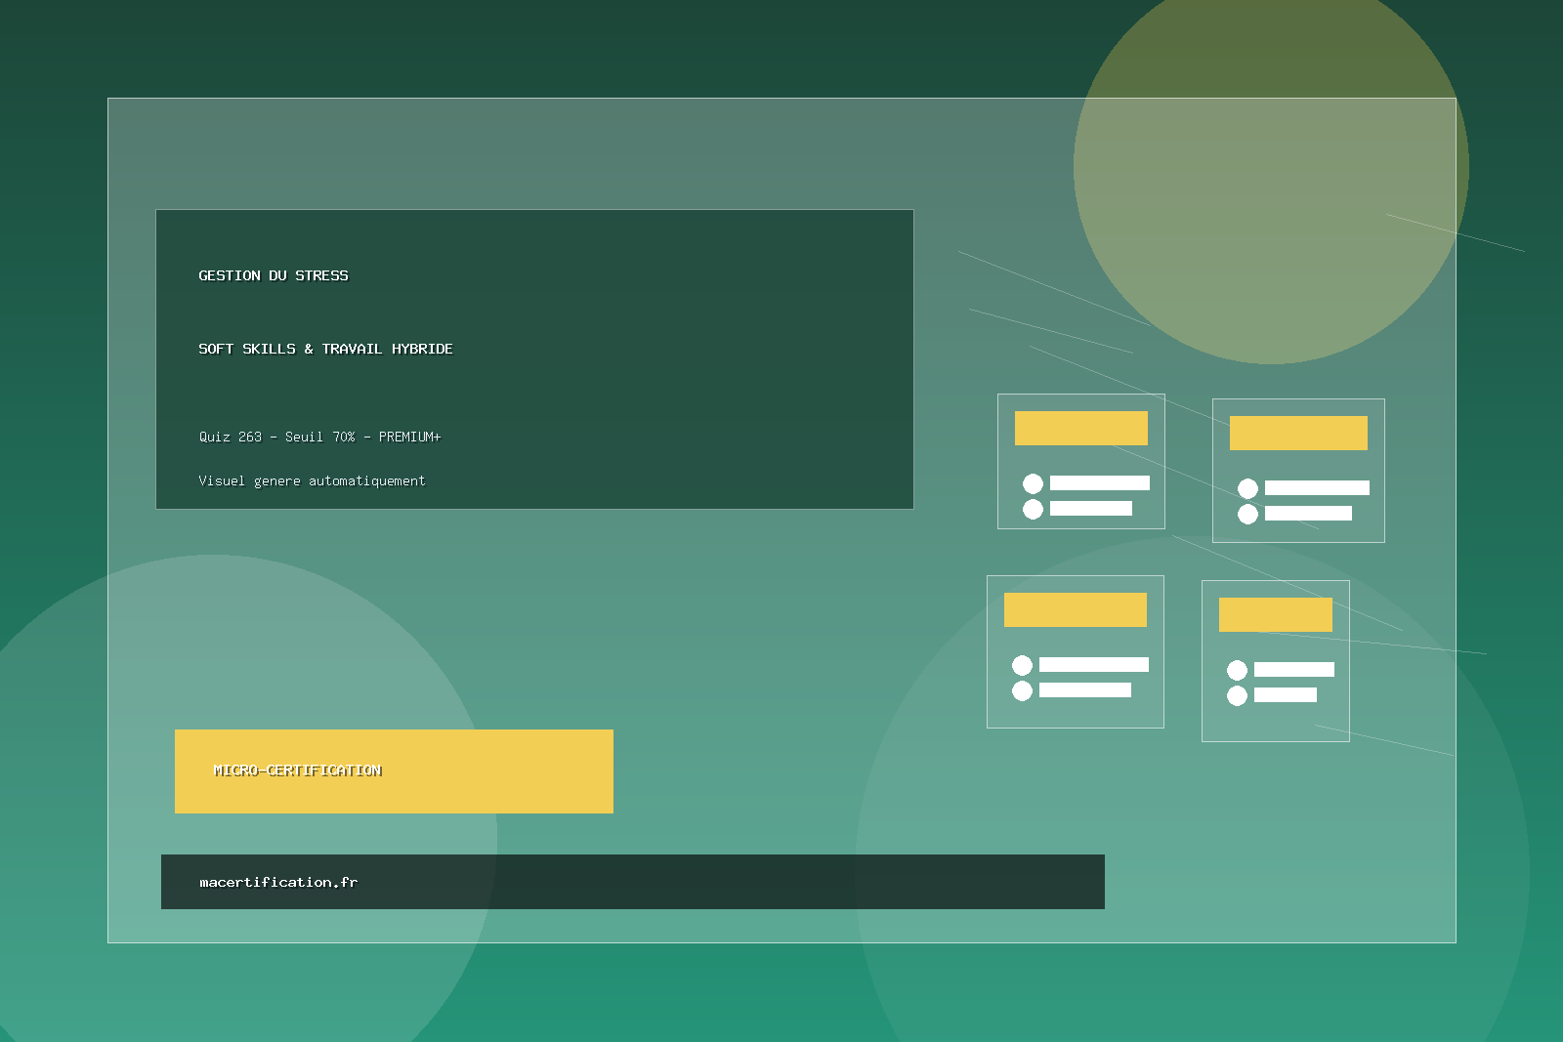Click the Quiz 263 Seuil 70% PREMIUM+ line

pos(319,437)
